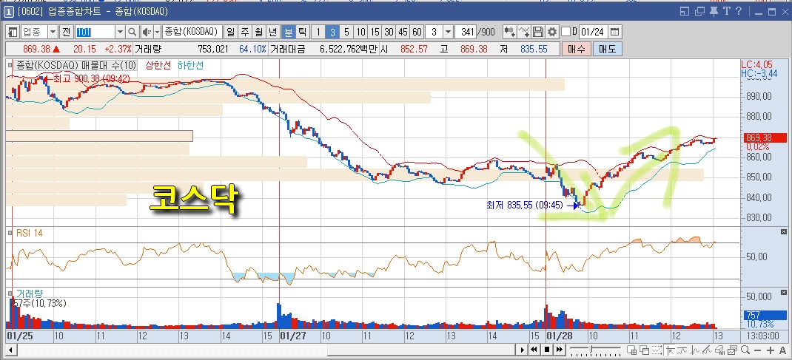Screen dimensions: 792x360
Task: Click the save chart floppy icon
Action: pos(538,33)
